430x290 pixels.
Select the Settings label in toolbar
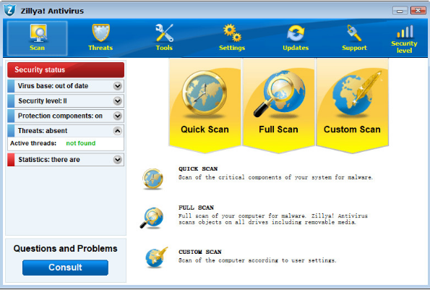pos(232,48)
